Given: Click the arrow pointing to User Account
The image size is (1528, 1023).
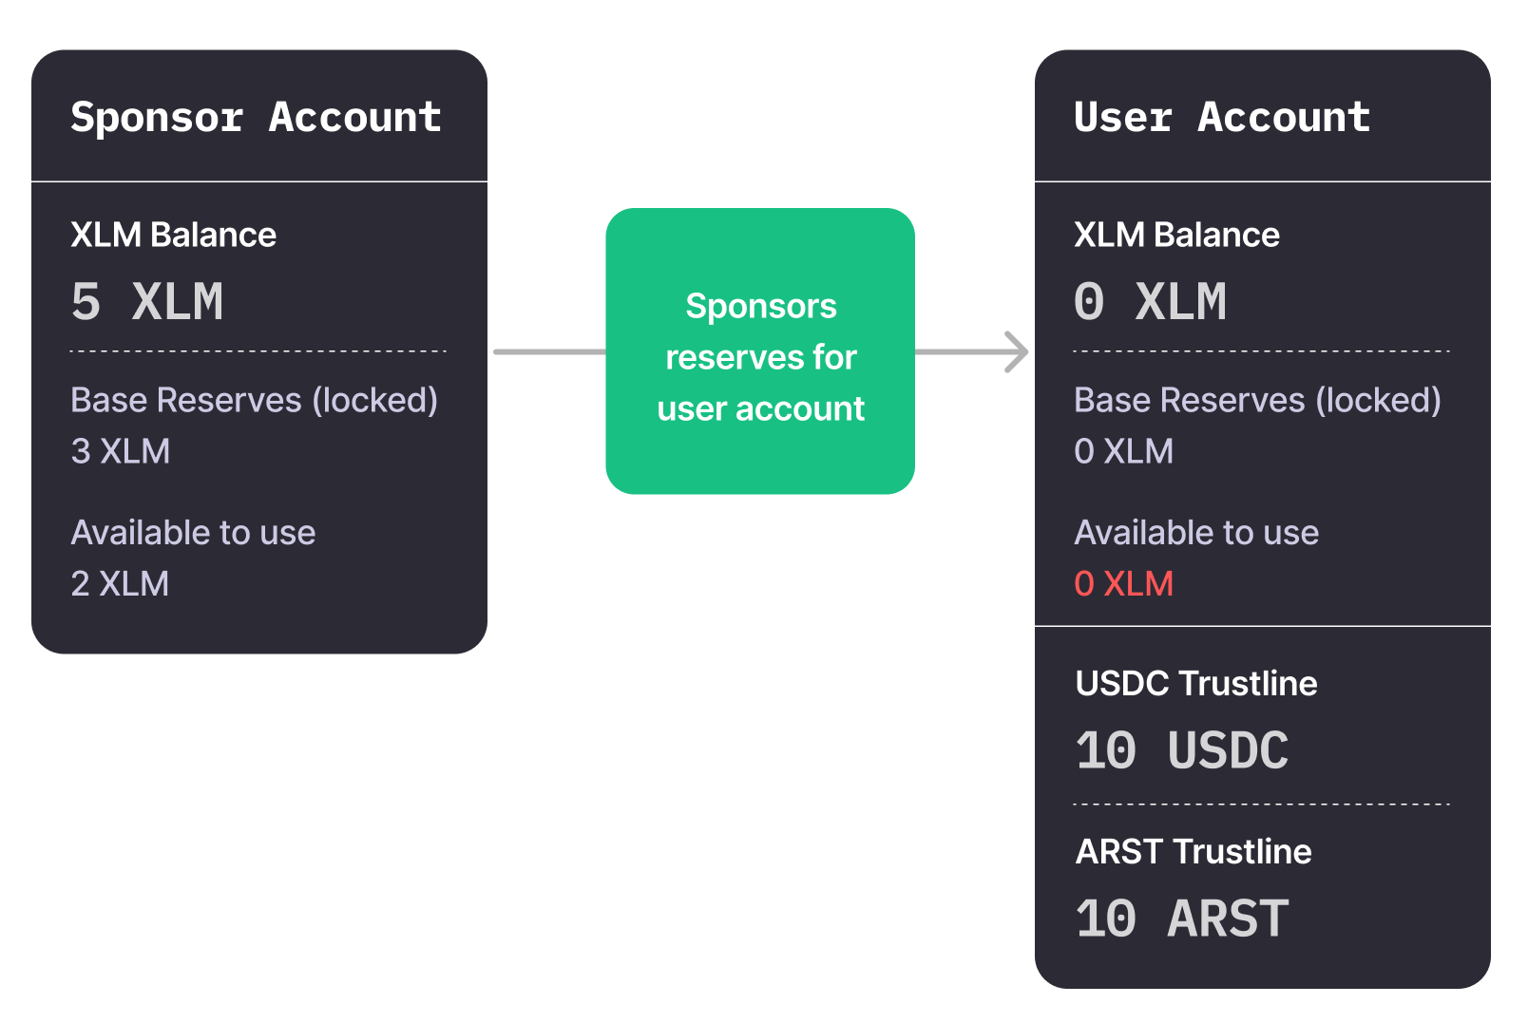Looking at the screenshot, I should click(973, 351).
